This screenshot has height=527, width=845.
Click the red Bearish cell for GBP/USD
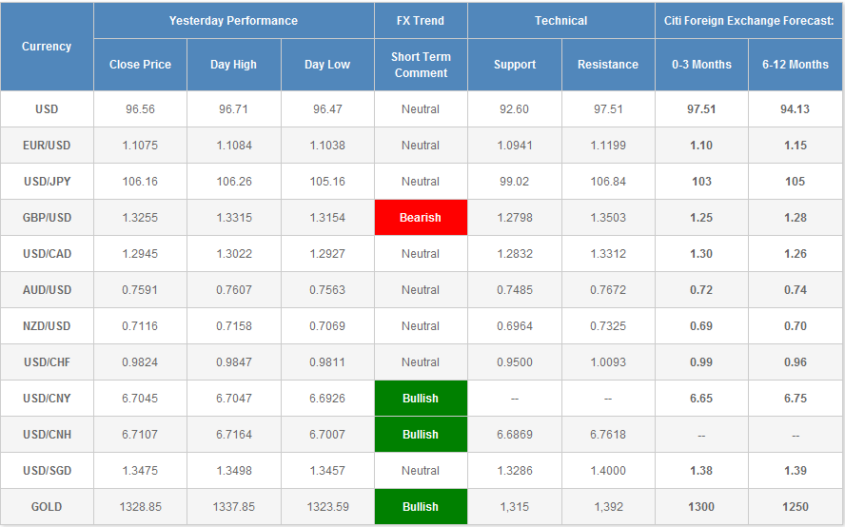tap(420, 218)
